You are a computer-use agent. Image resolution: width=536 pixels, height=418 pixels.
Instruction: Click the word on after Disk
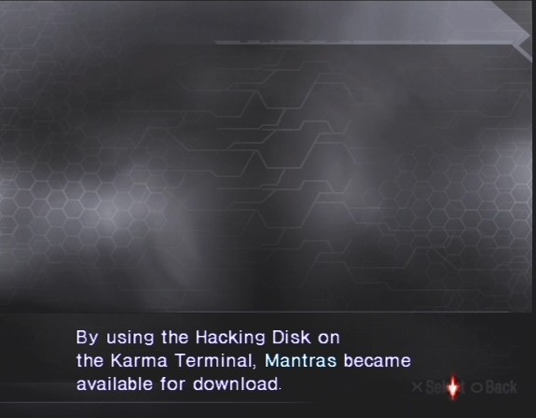pyautogui.click(x=329, y=339)
